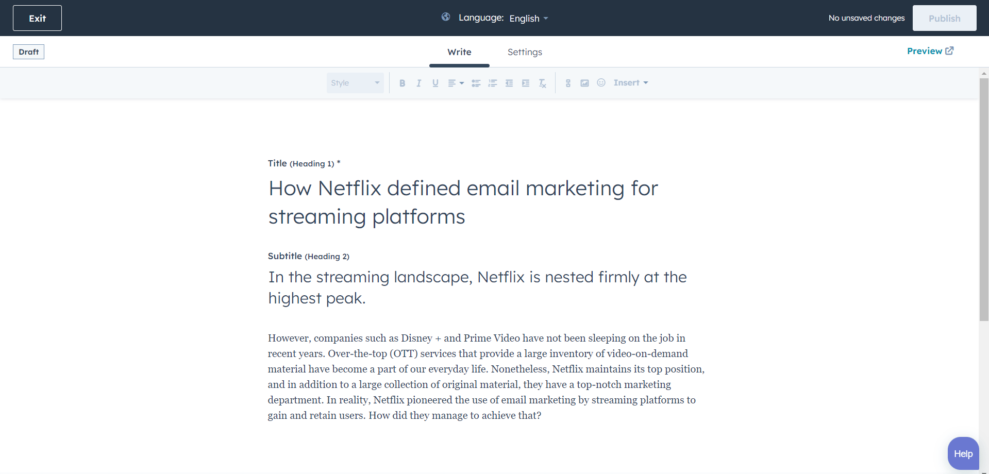Click the "Subtitle (Heading 2)" label
The width and height of the screenshot is (989, 474).
(x=308, y=256)
